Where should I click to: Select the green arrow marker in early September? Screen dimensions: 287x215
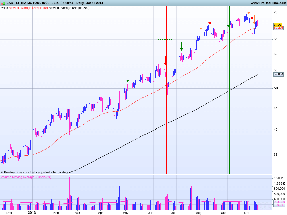click(x=228, y=26)
